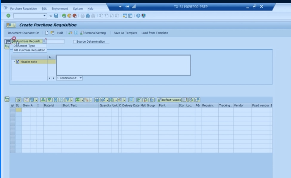Click the Quantity column header
The image size is (291, 178).
point(105,105)
